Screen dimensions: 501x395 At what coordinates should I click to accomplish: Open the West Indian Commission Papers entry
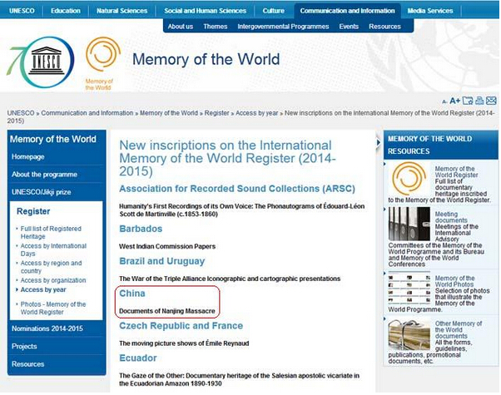[x=167, y=246]
